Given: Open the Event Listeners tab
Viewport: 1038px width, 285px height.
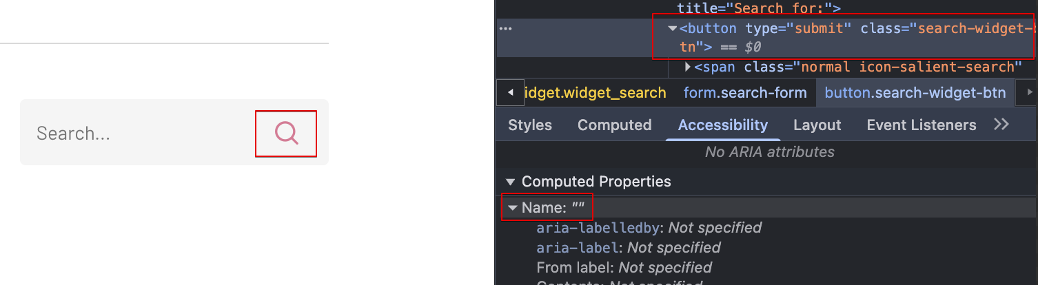Looking at the screenshot, I should pos(922,125).
